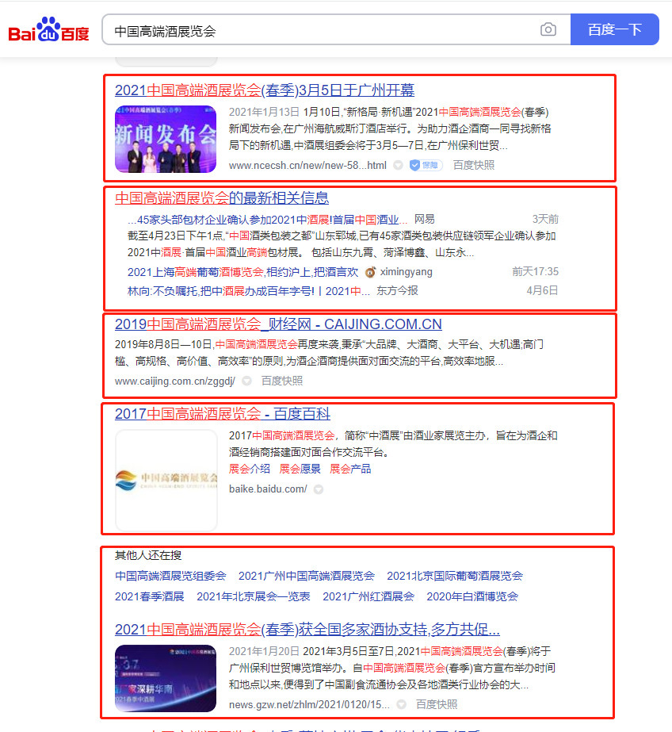Click the 保障 shield badge

coord(426,165)
